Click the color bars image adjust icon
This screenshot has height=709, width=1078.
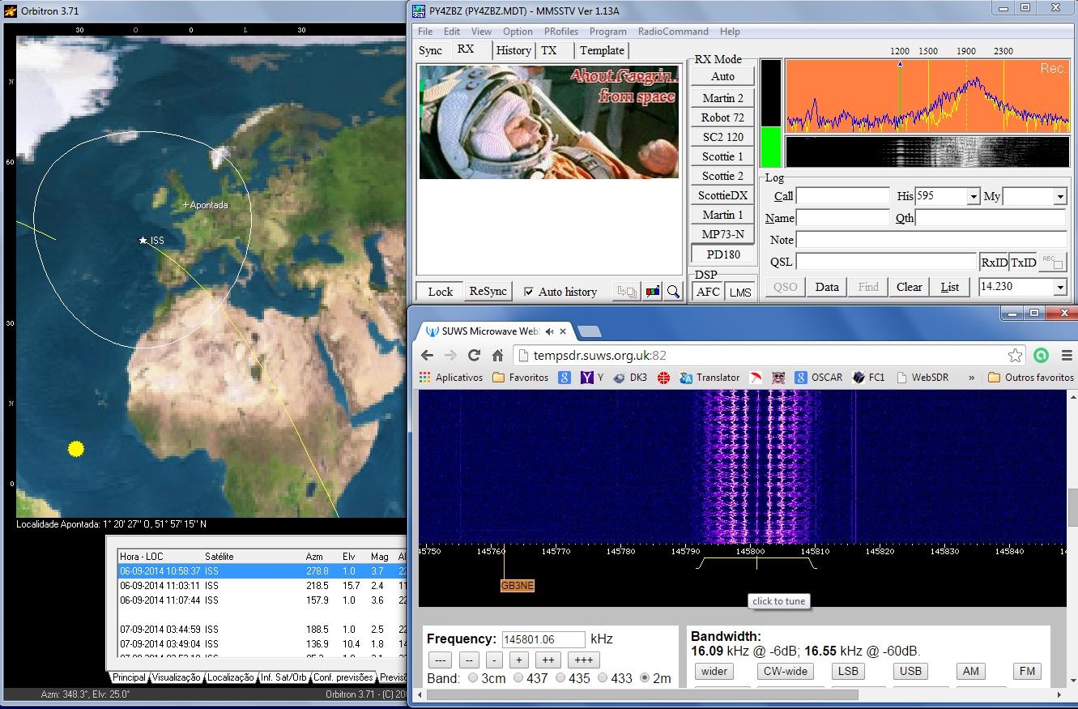652,292
